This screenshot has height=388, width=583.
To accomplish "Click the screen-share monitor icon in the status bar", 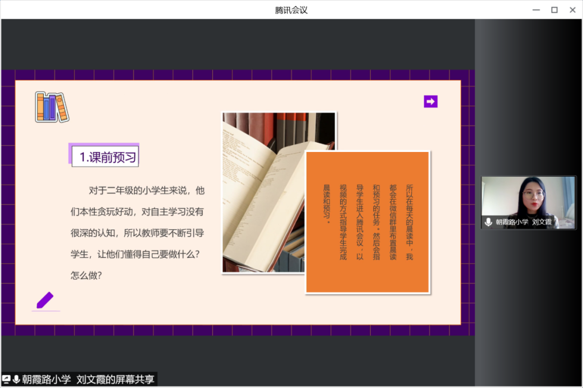I will pyautogui.click(x=5, y=379).
